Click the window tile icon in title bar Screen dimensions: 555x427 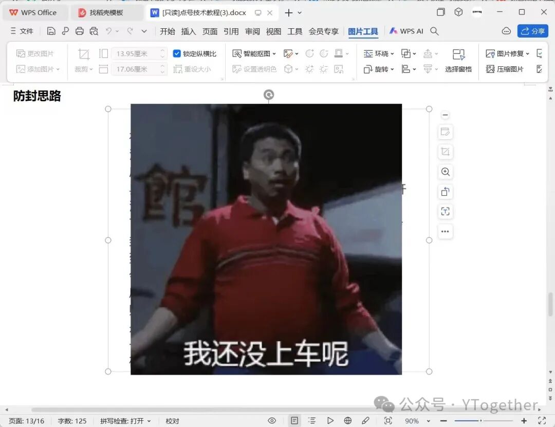441,12
